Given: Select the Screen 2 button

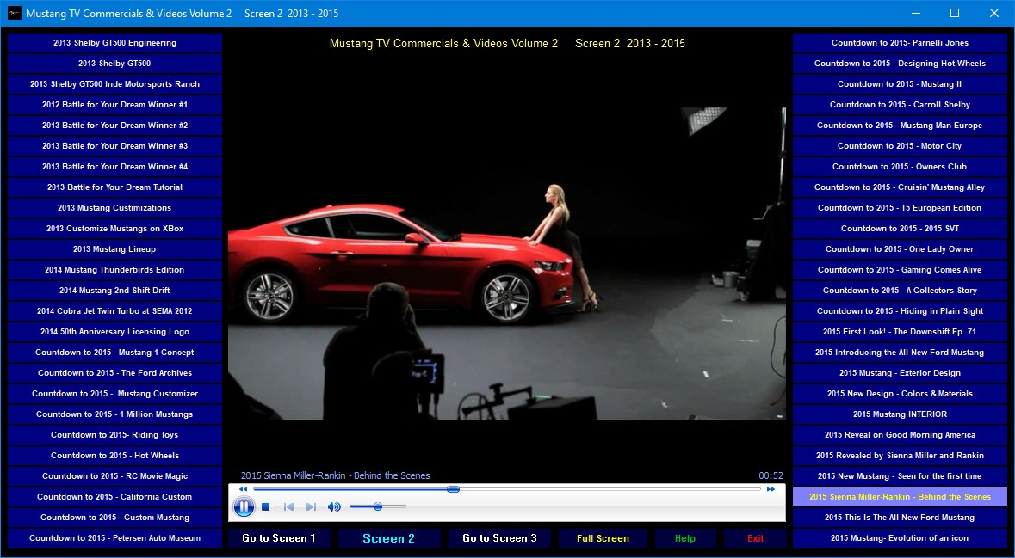Looking at the screenshot, I should click(388, 538).
